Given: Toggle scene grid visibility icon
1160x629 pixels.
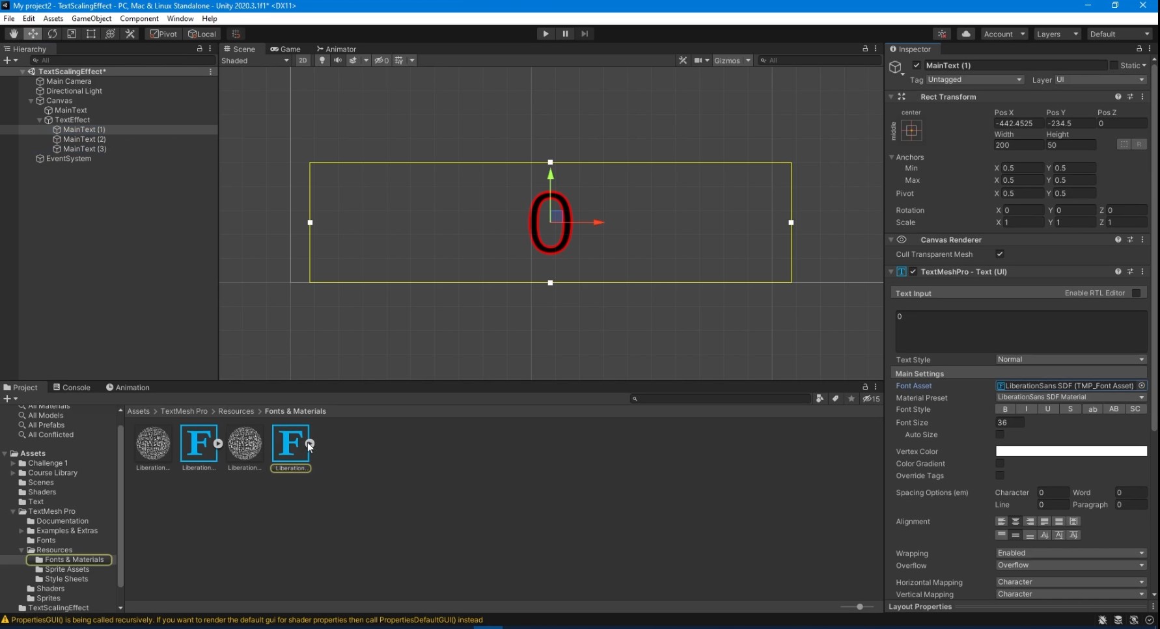Looking at the screenshot, I should (399, 60).
